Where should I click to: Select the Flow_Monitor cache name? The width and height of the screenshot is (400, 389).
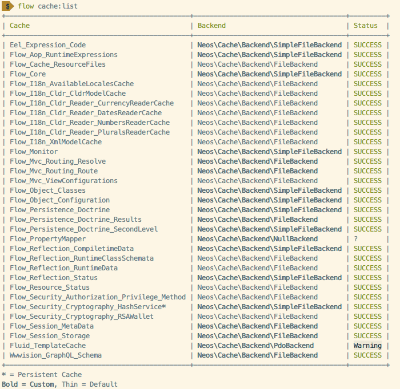34,152
